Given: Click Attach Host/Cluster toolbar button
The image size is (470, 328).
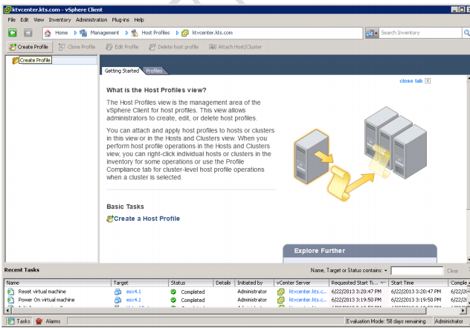Looking at the screenshot, I should point(235,47).
